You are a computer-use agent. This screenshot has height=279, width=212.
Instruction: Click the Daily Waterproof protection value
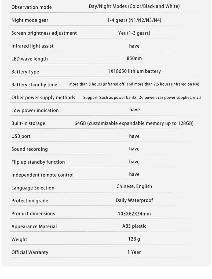134,200
